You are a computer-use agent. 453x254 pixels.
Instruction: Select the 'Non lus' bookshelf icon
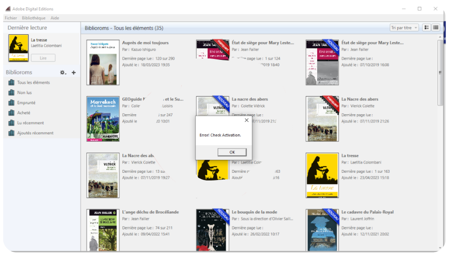coord(11,93)
